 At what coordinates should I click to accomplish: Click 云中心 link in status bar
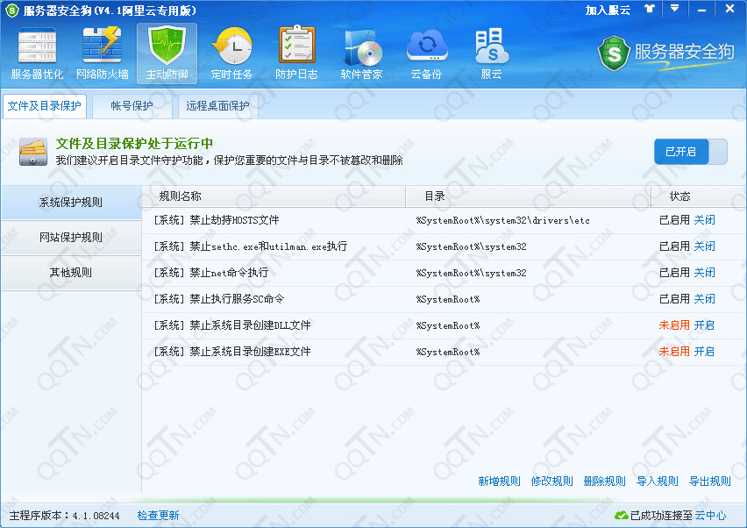tap(710, 516)
